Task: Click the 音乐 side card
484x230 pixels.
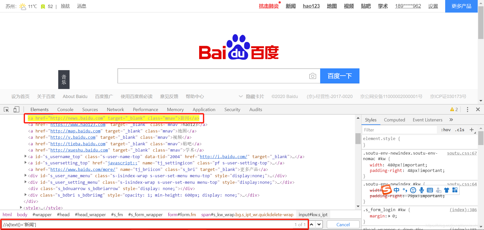Action: pos(64,79)
